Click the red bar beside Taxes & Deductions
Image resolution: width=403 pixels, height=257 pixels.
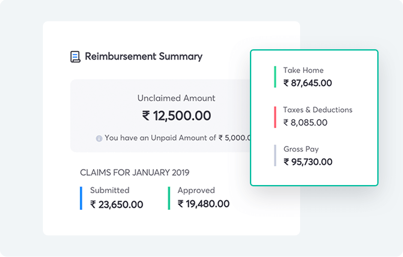point(275,117)
